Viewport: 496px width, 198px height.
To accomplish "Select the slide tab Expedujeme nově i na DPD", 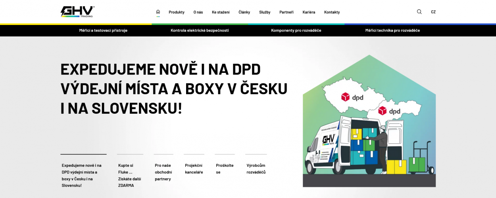I will tap(83, 171).
